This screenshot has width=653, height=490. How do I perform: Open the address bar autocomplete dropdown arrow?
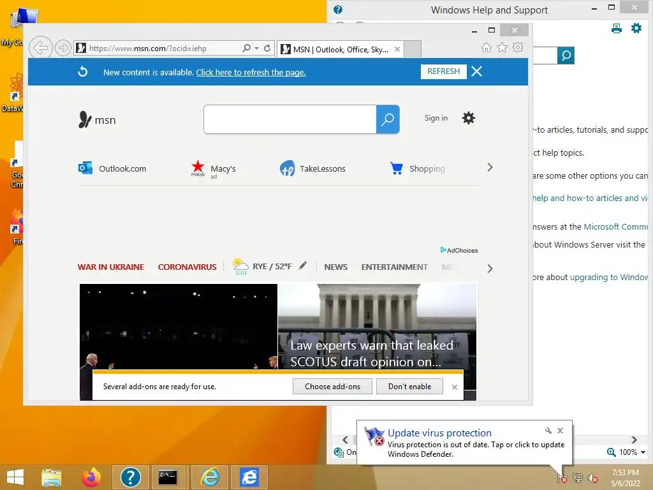tap(256, 48)
